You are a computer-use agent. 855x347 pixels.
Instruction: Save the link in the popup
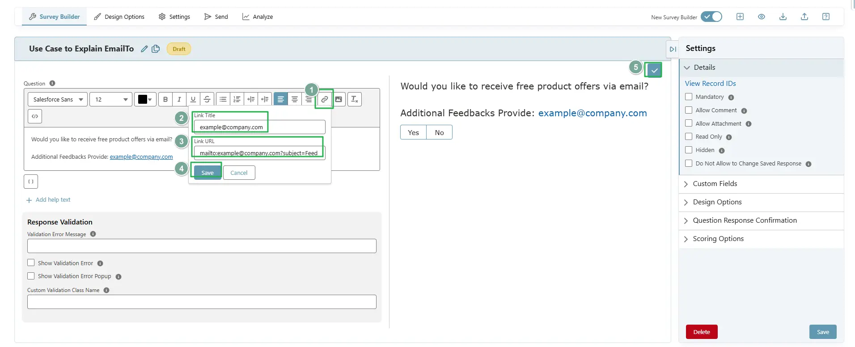tap(207, 173)
